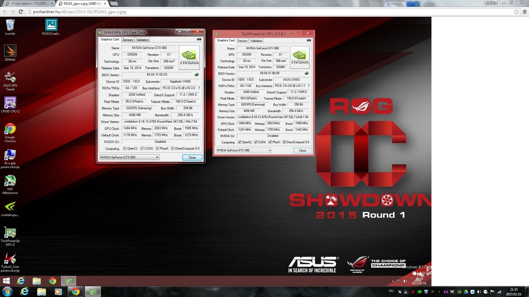The height and width of the screenshot is (297, 529).
Task: Toggle PhysX checkbox in Gigabyte GPU-Z window
Action: click(157, 148)
